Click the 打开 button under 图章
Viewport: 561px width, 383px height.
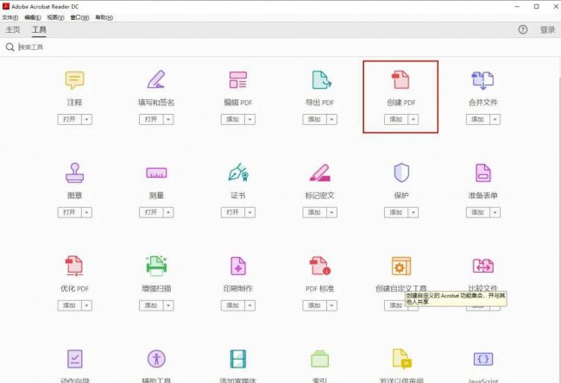coord(70,212)
